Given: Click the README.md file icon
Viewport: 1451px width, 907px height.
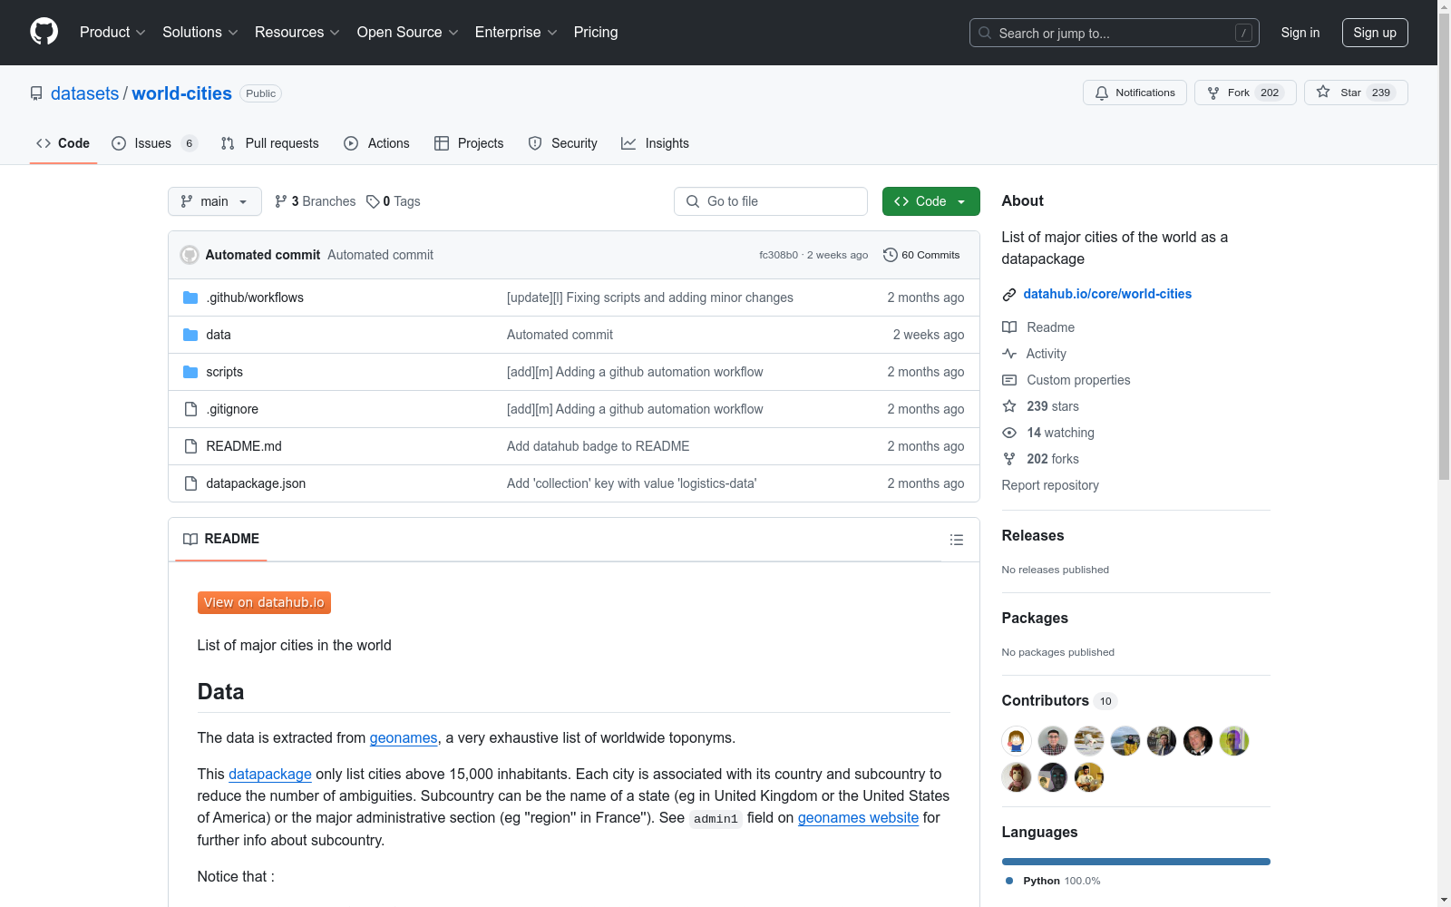Looking at the screenshot, I should pyautogui.click(x=190, y=446).
